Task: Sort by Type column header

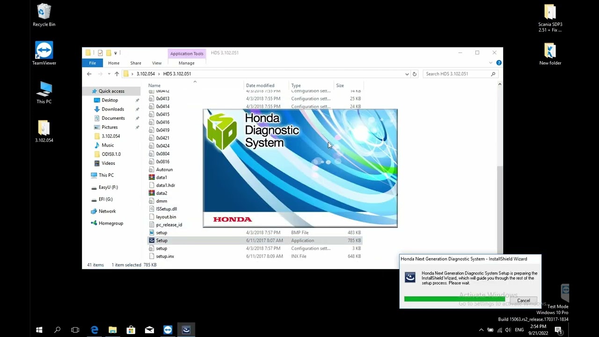Action: [x=311, y=86]
